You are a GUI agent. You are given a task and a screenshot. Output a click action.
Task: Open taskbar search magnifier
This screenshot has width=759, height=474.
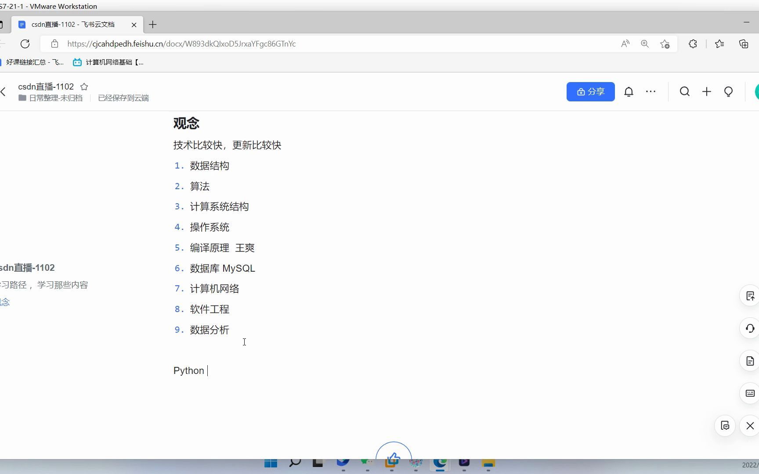click(295, 463)
